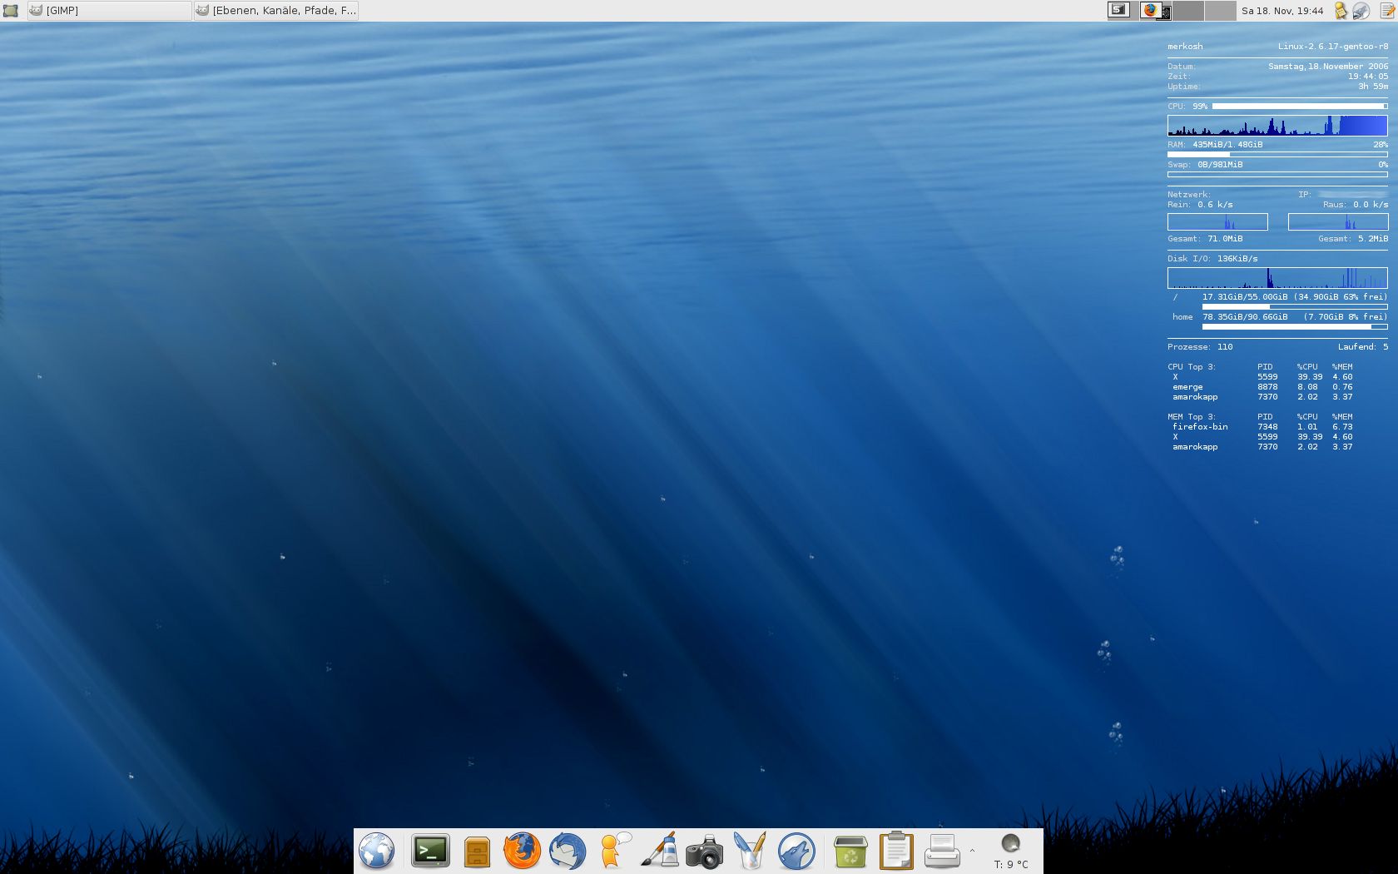The height and width of the screenshot is (874, 1398).
Task: Click the home partition usage bar
Action: click(x=1295, y=327)
